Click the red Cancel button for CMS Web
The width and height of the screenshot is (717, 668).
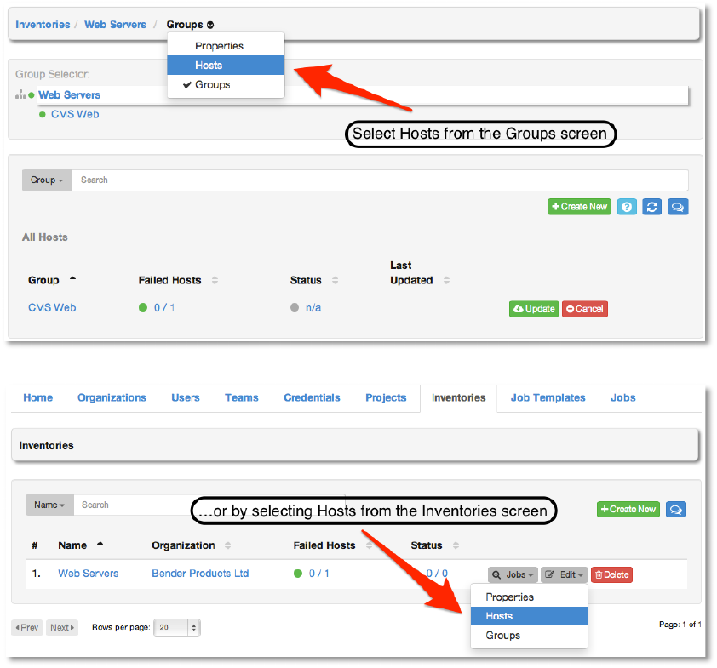[585, 310]
